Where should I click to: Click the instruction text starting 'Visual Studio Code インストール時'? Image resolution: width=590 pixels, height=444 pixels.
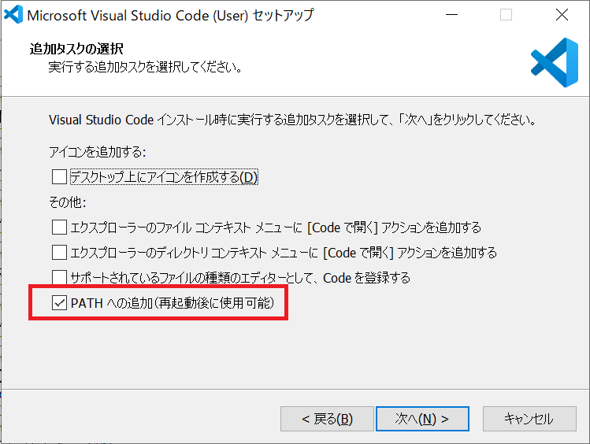(x=292, y=120)
